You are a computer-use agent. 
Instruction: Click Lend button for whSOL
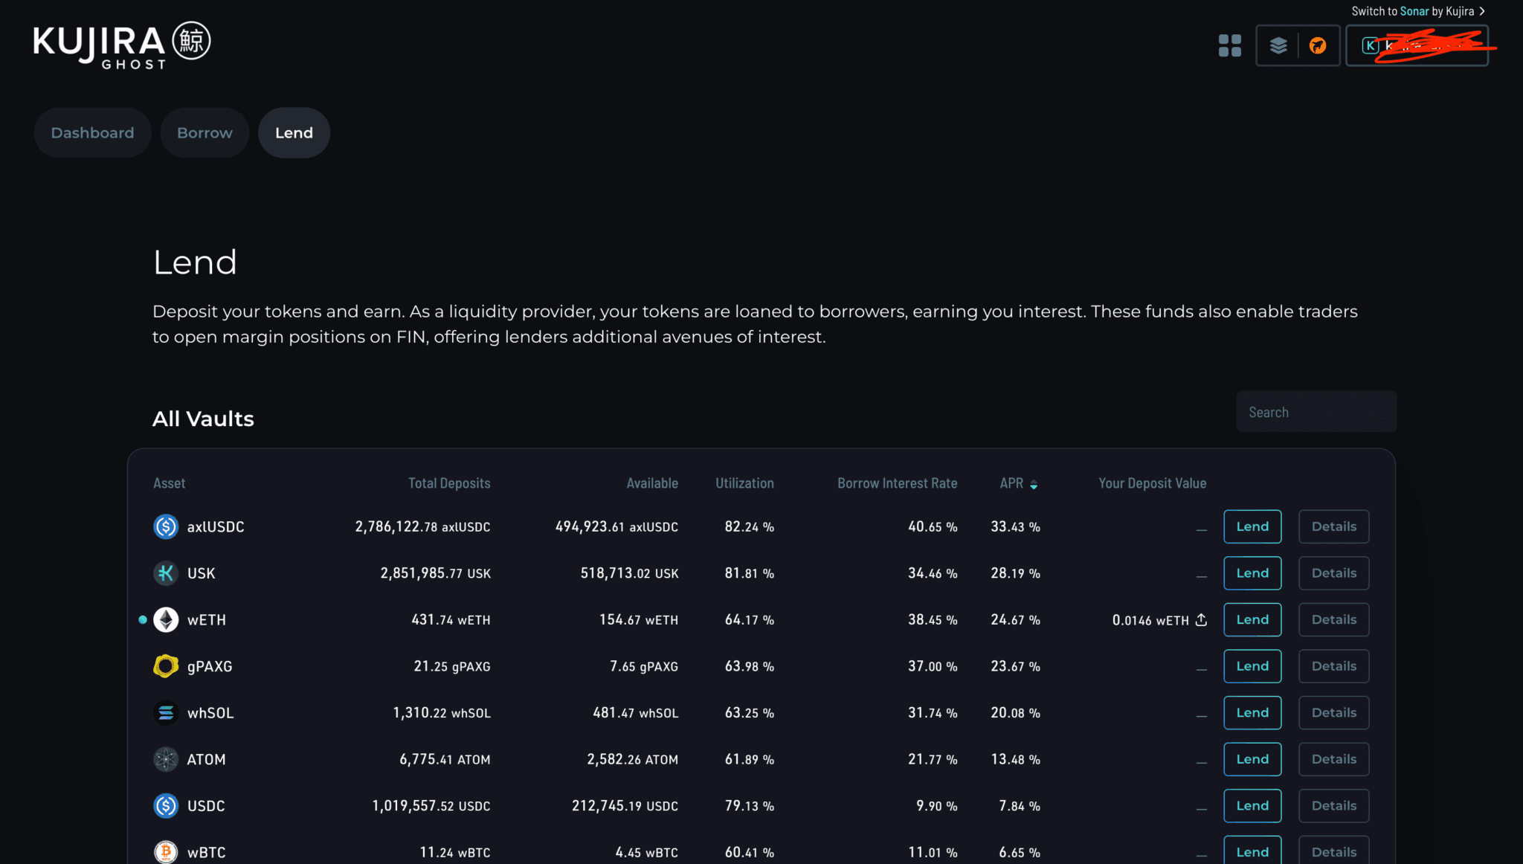tap(1252, 712)
